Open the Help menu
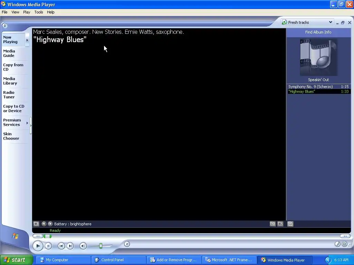 pos(50,12)
